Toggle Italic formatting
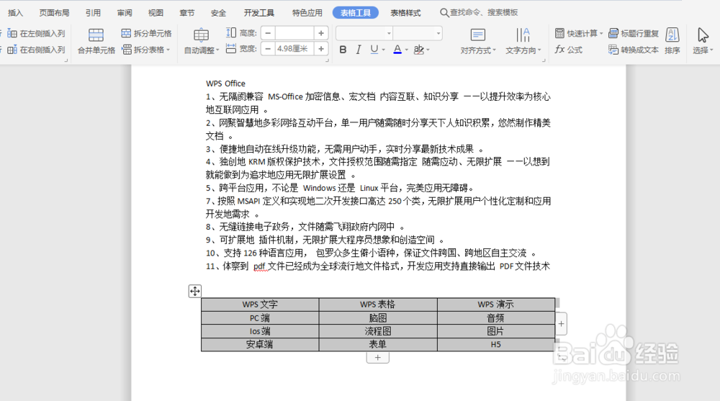The image size is (720, 401). (x=359, y=50)
